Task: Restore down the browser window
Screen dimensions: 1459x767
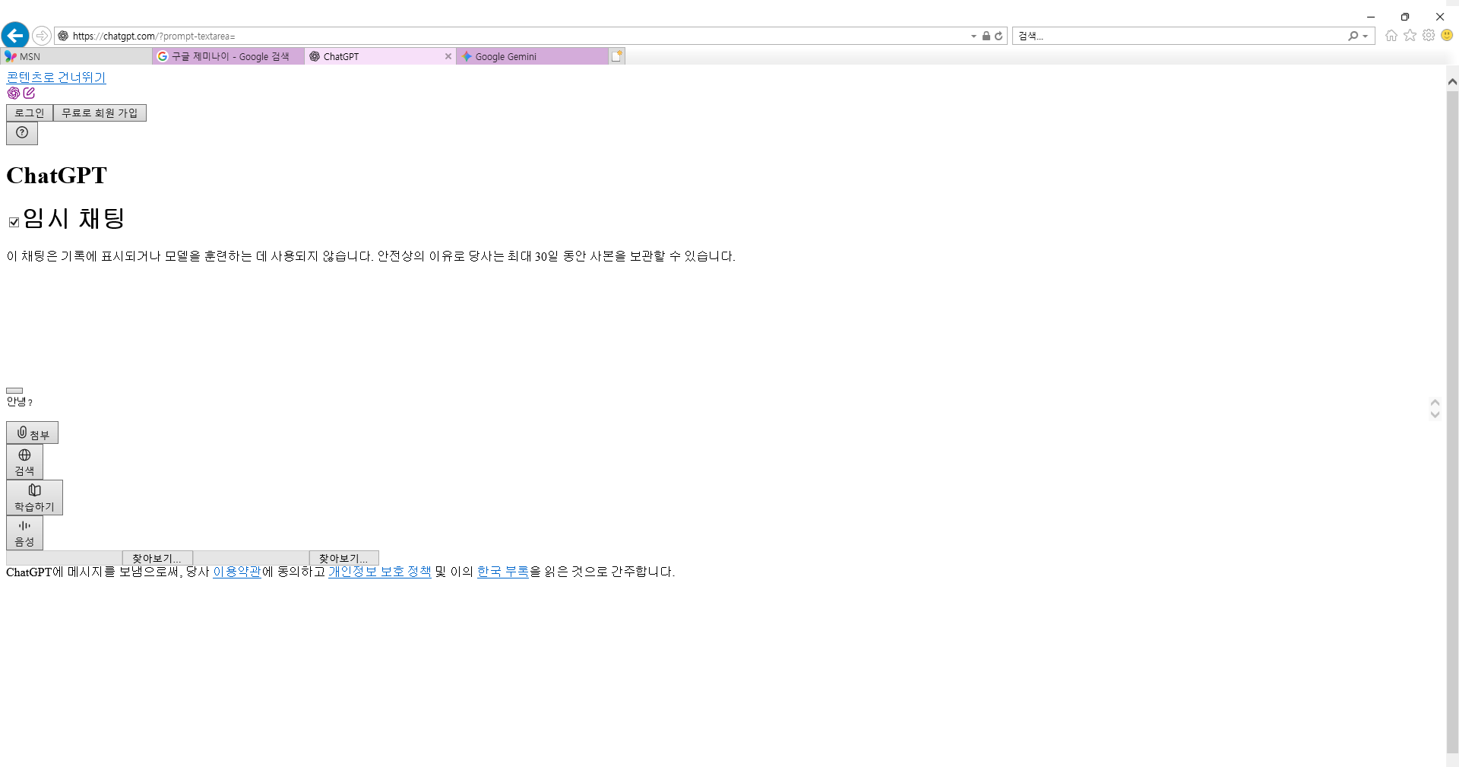Action: tap(1405, 16)
